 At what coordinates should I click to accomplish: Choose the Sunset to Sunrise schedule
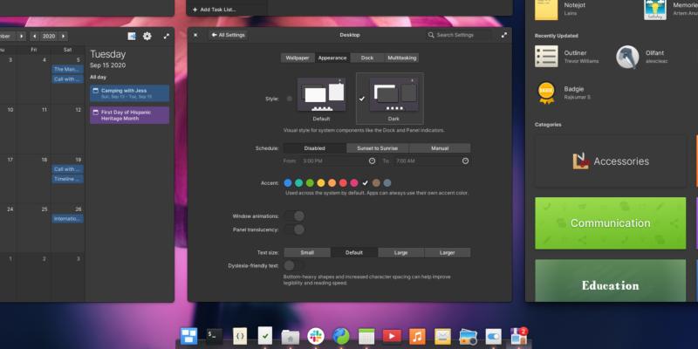377,148
